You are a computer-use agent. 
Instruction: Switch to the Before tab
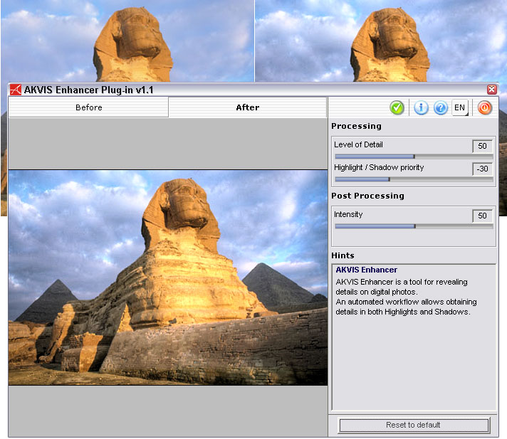coord(88,107)
